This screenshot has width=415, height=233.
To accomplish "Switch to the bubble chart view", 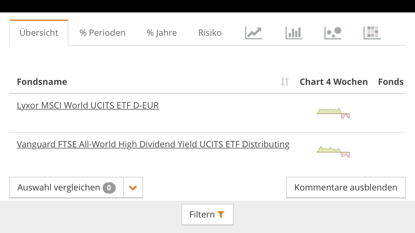I will coord(333,33).
